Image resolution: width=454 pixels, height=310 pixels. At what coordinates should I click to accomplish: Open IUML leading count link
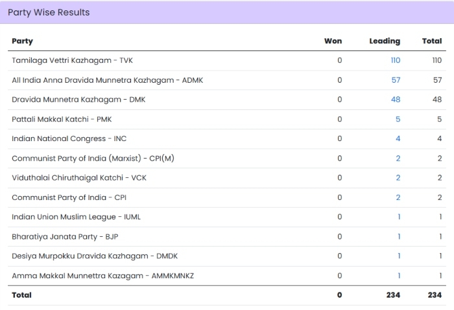click(x=399, y=217)
